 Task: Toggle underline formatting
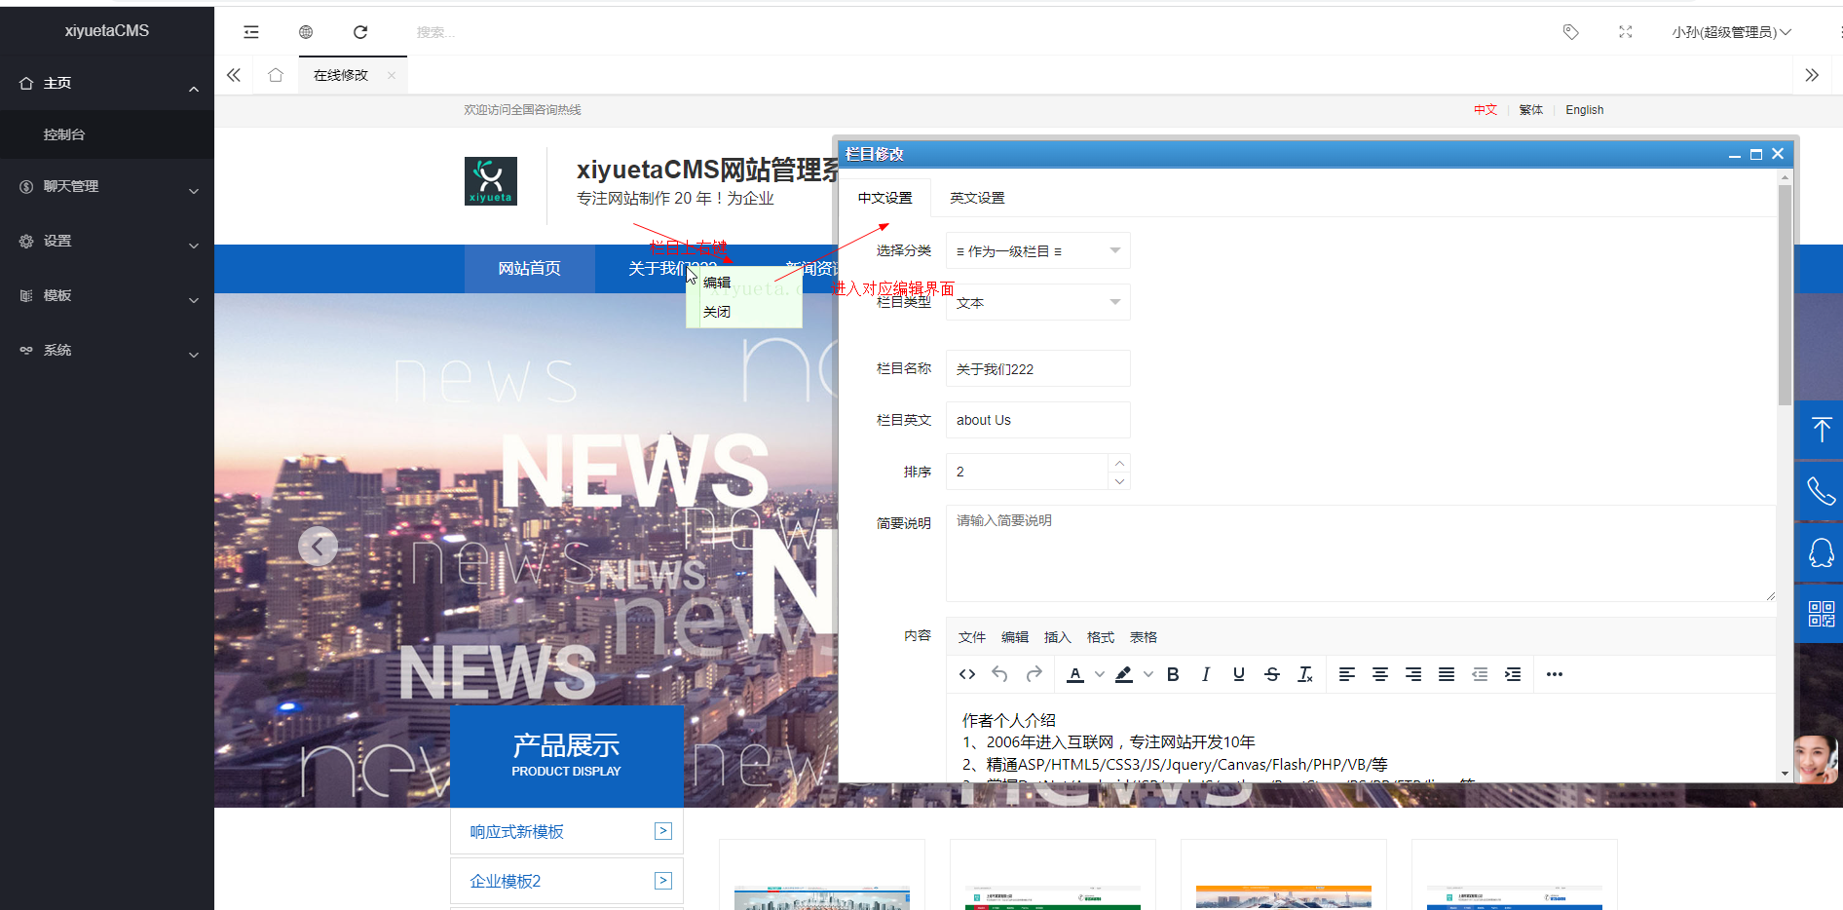[1239, 674]
